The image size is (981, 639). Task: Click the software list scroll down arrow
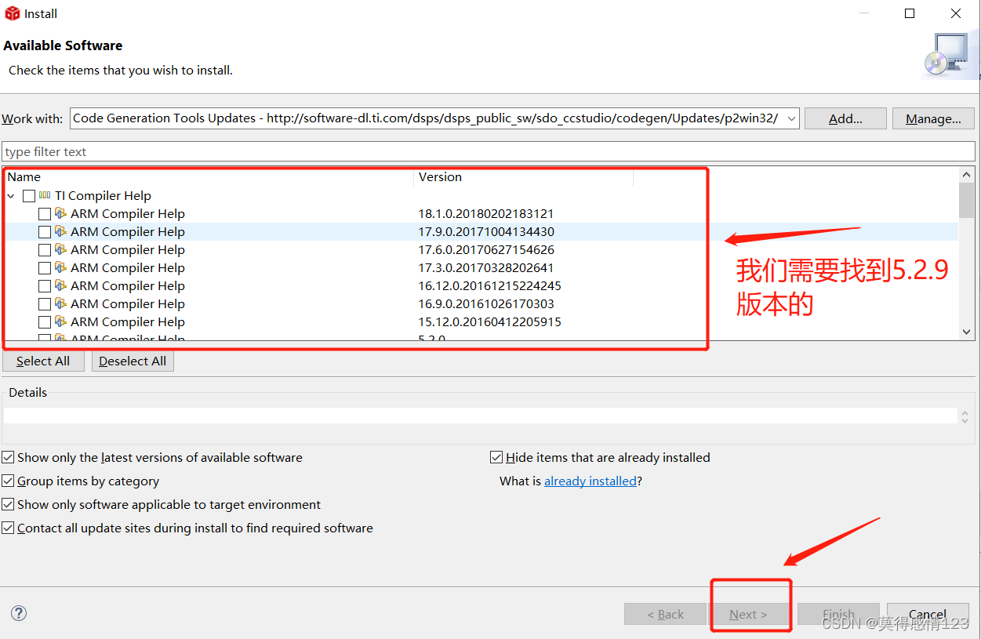967,332
